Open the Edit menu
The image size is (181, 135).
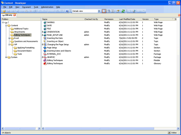pyautogui.click(x=11, y=7)
